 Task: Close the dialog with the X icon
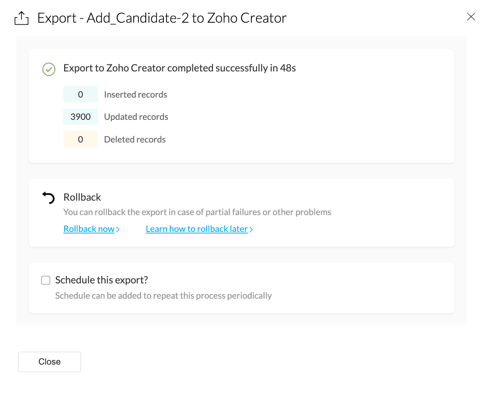[x=471, y=16]
